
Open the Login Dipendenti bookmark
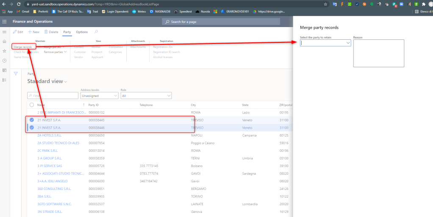[115, 11]
